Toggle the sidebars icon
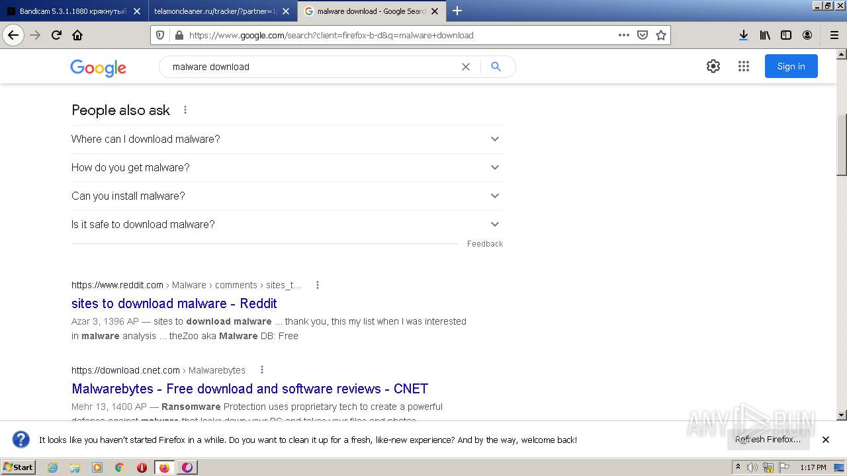Image resolution: width=847 pixels, height=476 pixels. 786,35
